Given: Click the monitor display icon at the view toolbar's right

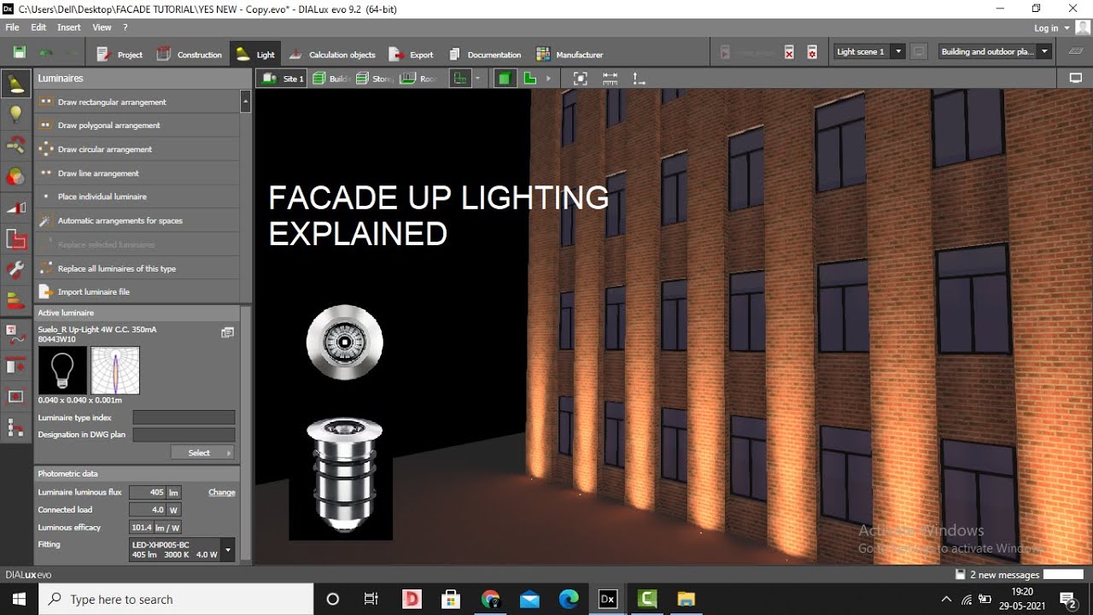Looking at the screenshot, I should click(x=1075, y=78).
